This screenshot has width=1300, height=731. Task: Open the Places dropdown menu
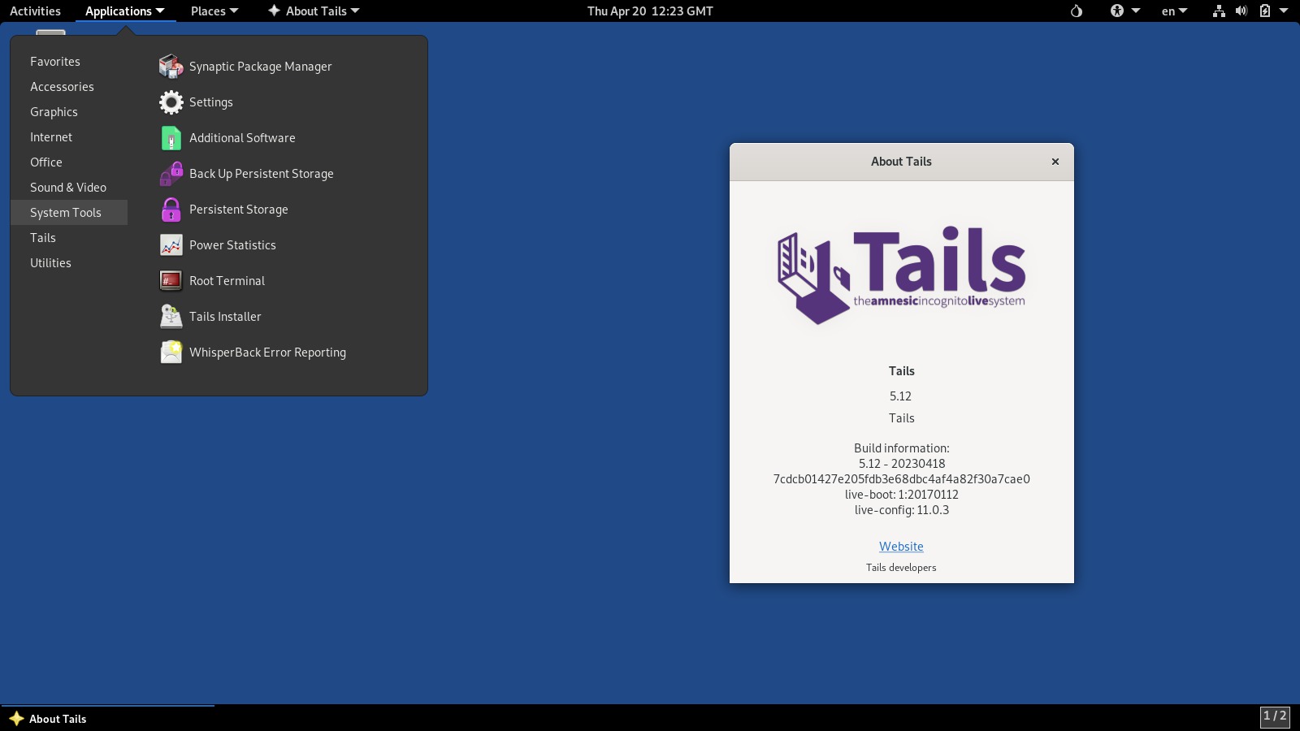coord(214,11)
